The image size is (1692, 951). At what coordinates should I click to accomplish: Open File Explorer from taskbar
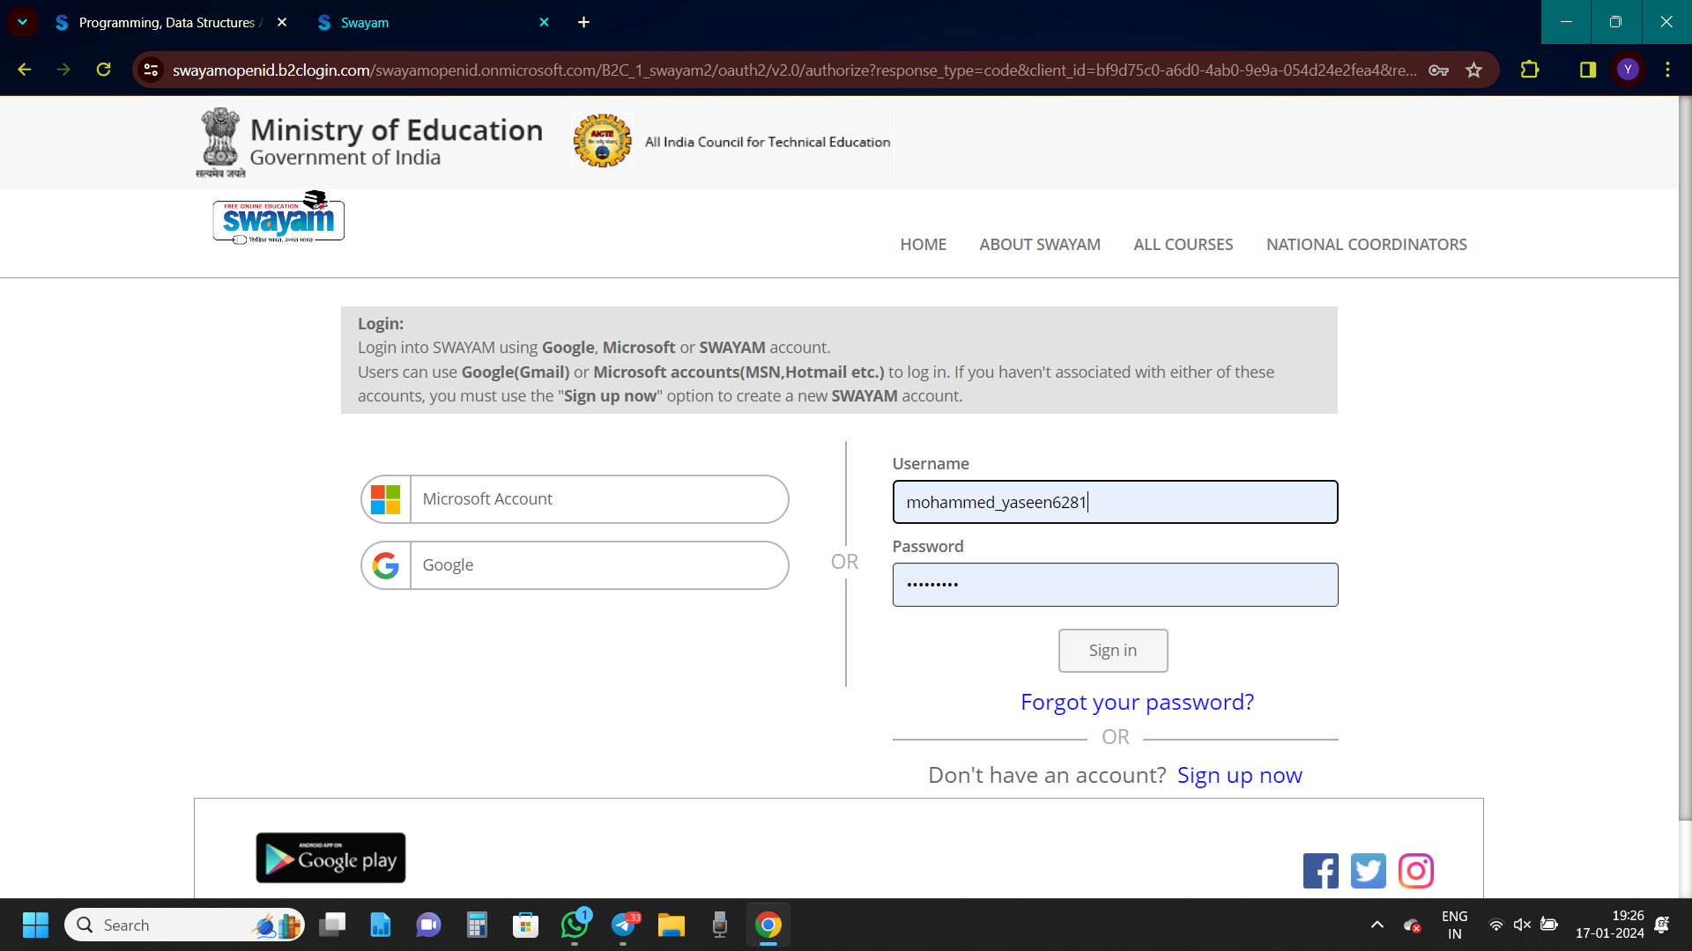pyautogui.click(x=672, y=925)
